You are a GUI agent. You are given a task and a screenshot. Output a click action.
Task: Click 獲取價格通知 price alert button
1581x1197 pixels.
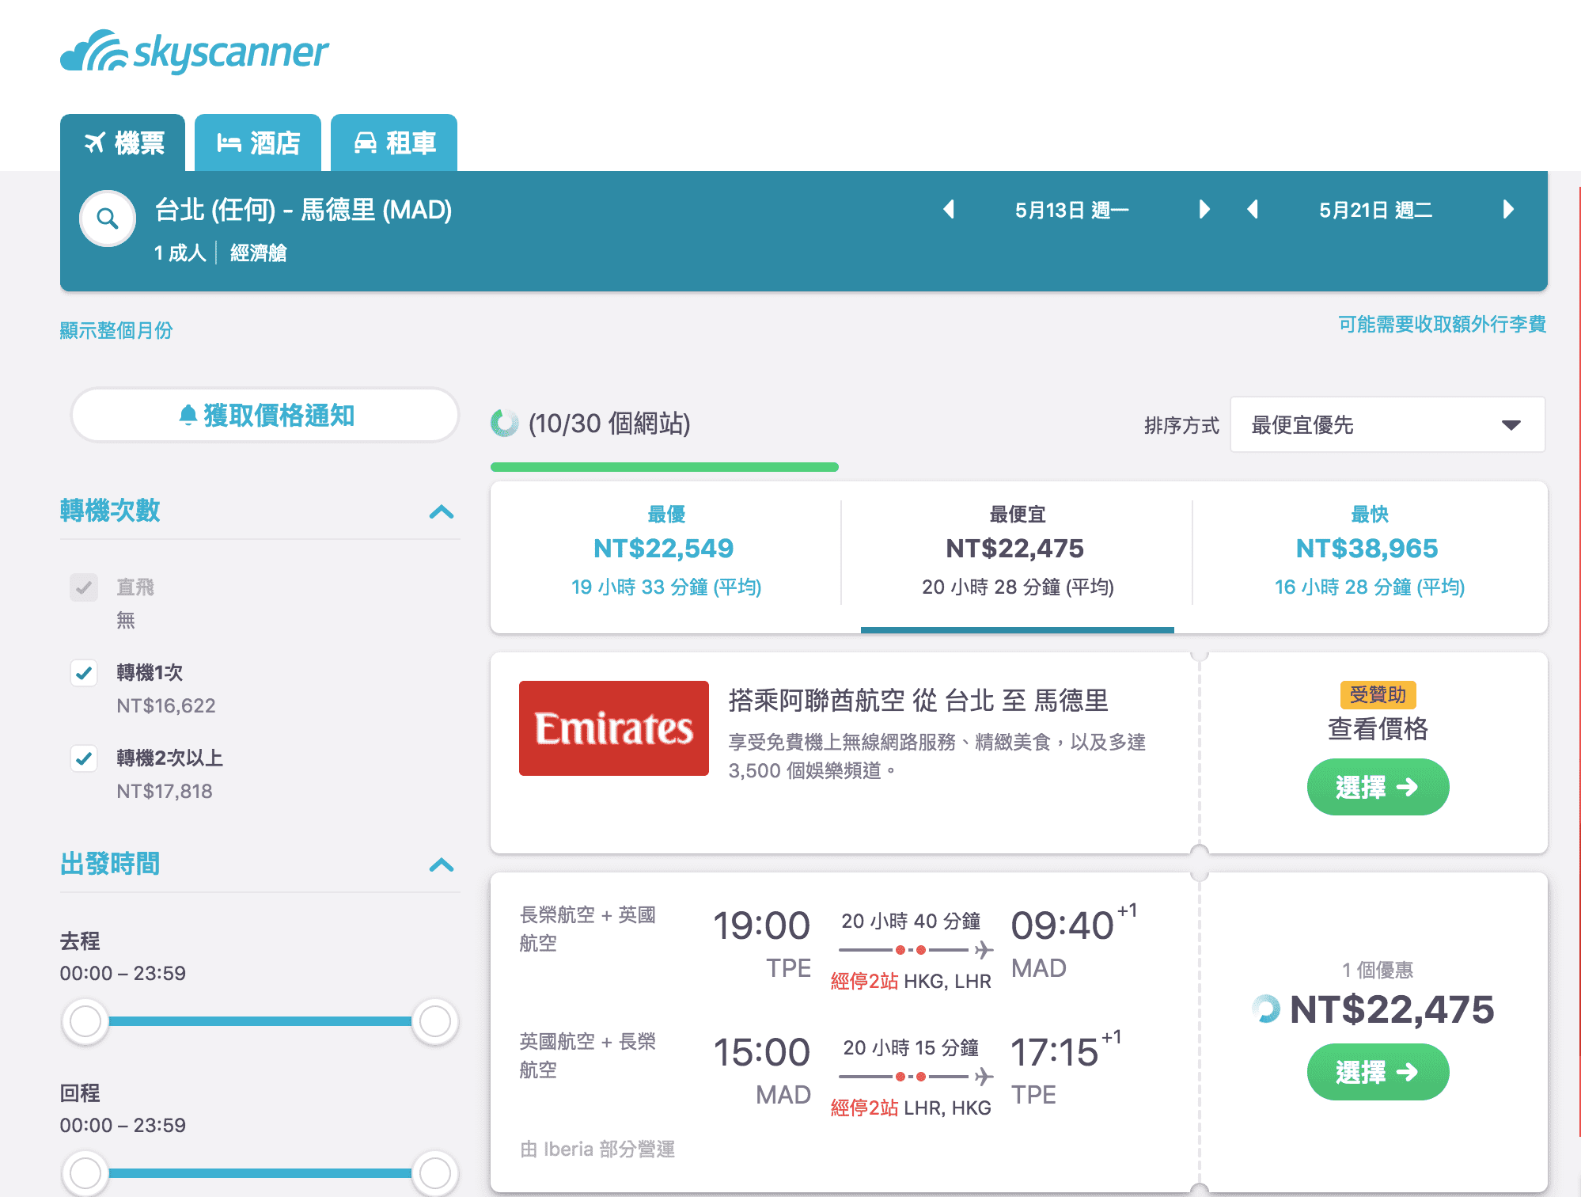[x=265, y=415]
